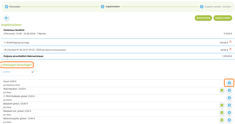Add Hund service with plus icon
The width and height of the screenshot is (235, 124).
pyautogui.click(x=229, y=83)
